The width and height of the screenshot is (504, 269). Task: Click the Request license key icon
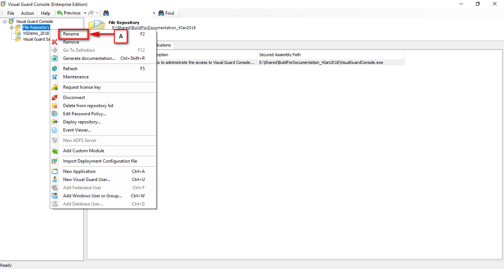[55, 87]
